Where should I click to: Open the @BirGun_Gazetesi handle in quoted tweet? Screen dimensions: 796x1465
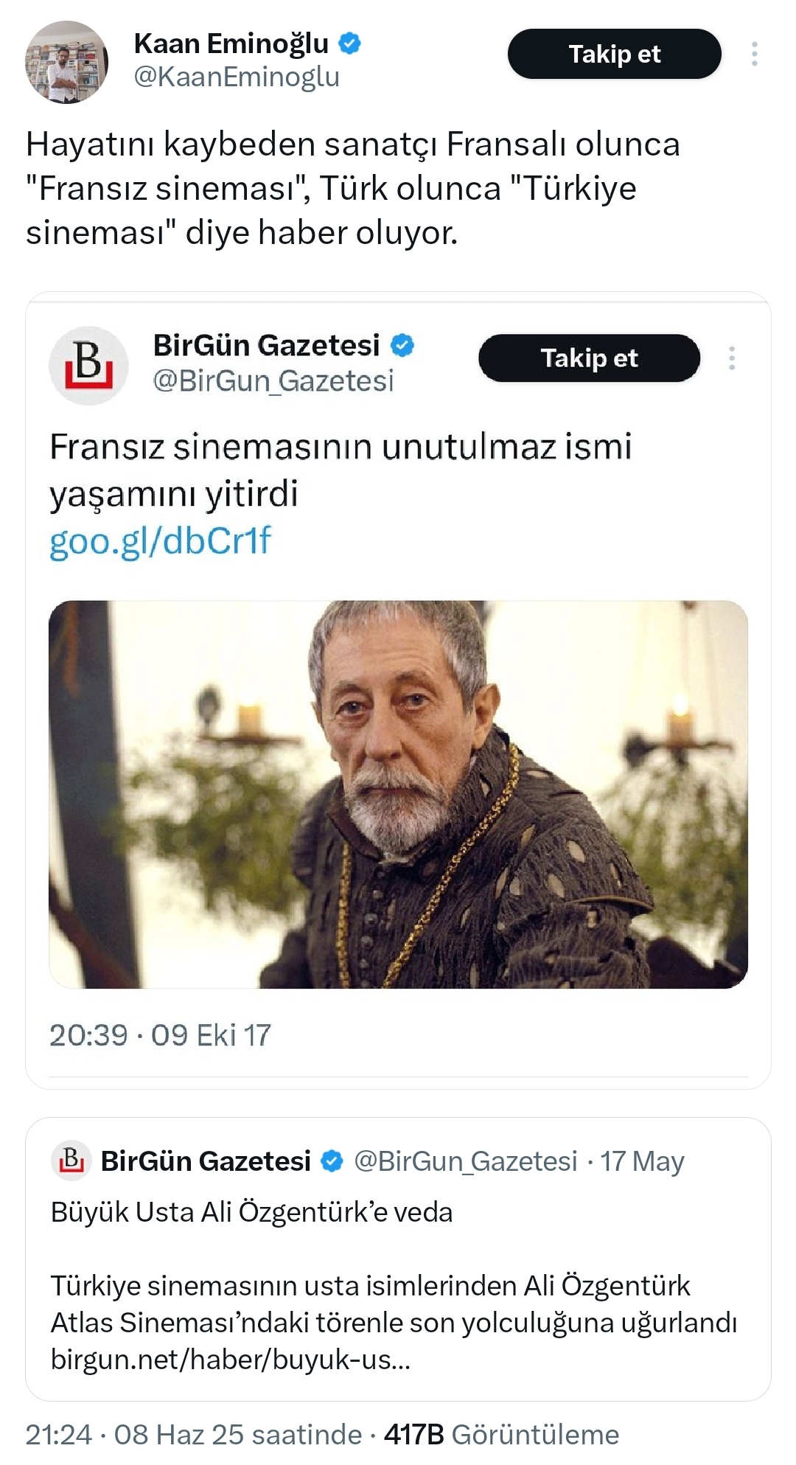pos(466,1161)
